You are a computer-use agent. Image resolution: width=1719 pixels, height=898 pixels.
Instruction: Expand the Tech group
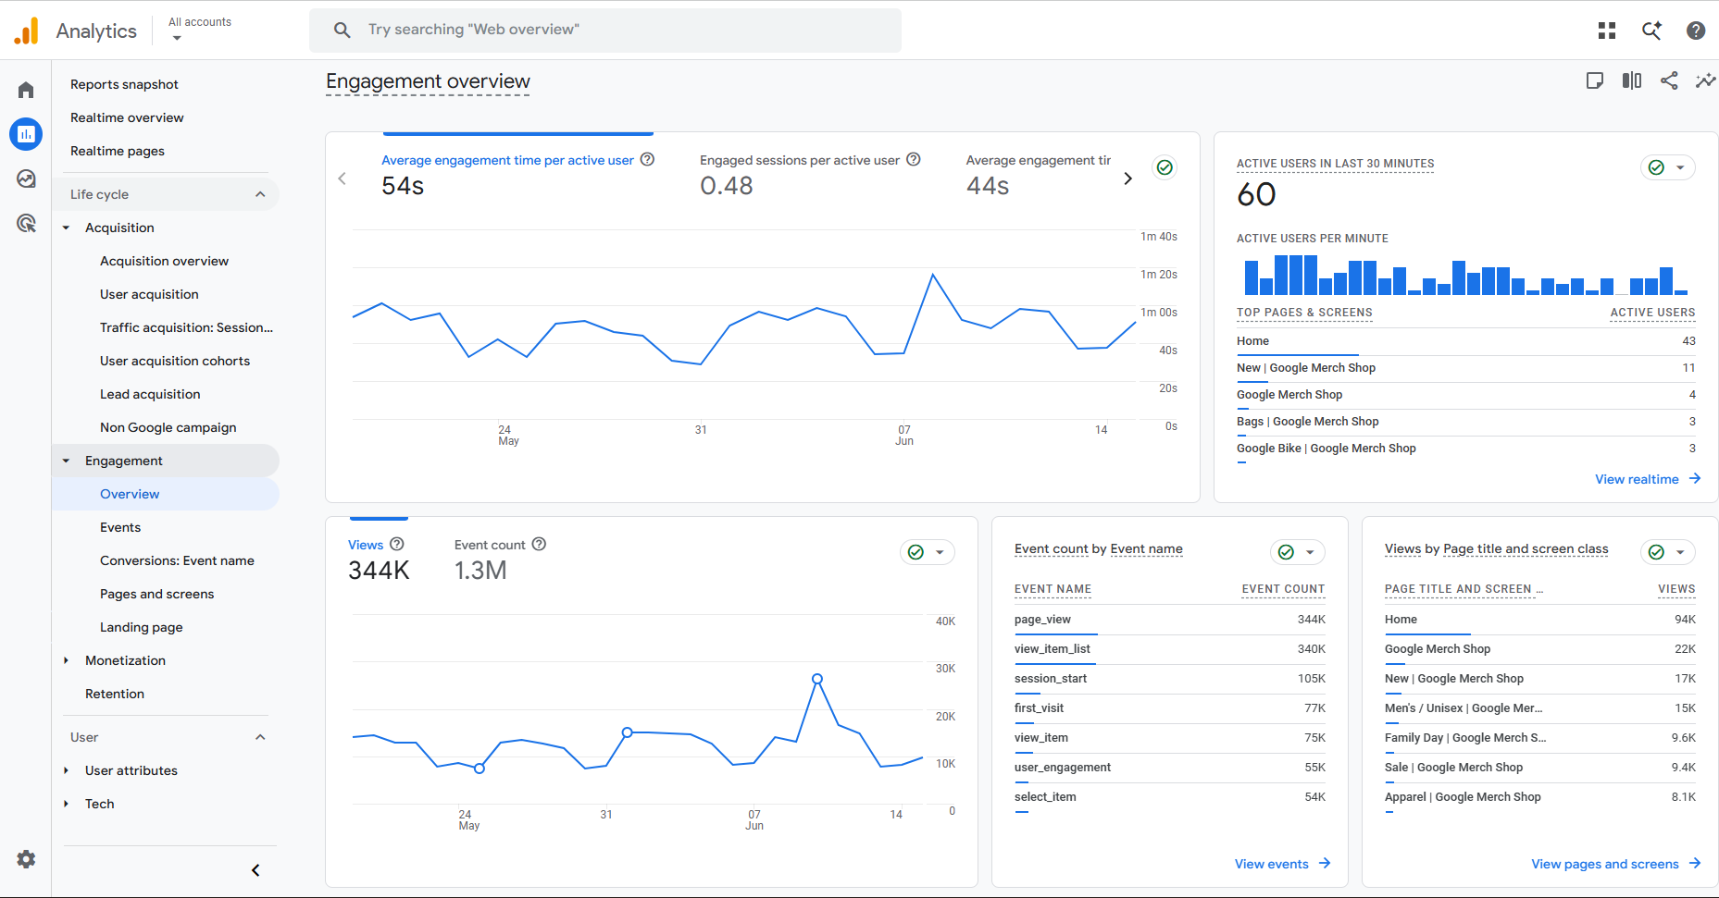point(67,804)
